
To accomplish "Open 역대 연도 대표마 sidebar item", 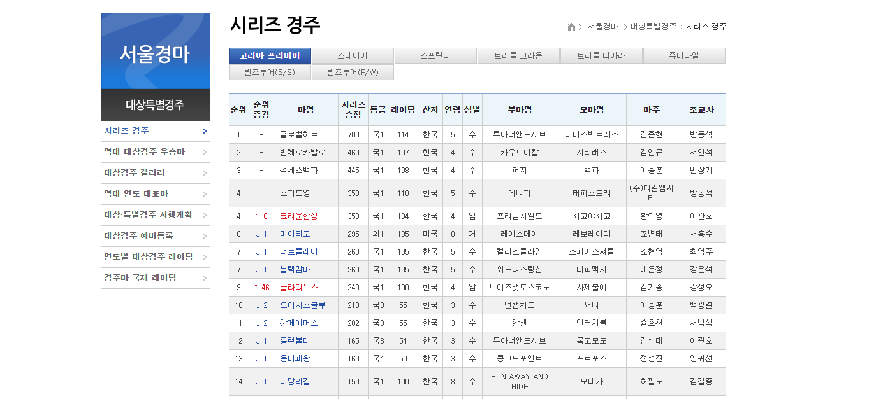I will (156, 194).
